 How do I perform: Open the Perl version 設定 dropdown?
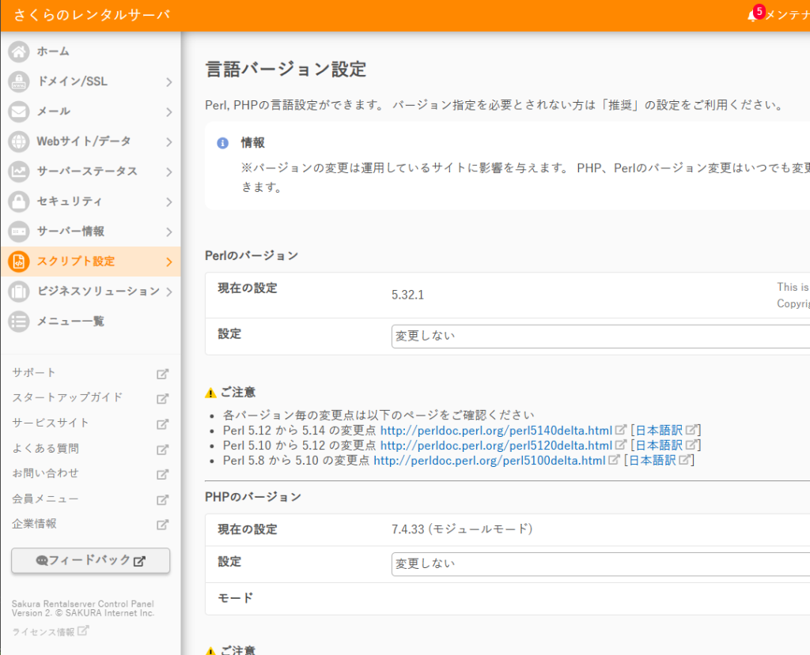601,337
